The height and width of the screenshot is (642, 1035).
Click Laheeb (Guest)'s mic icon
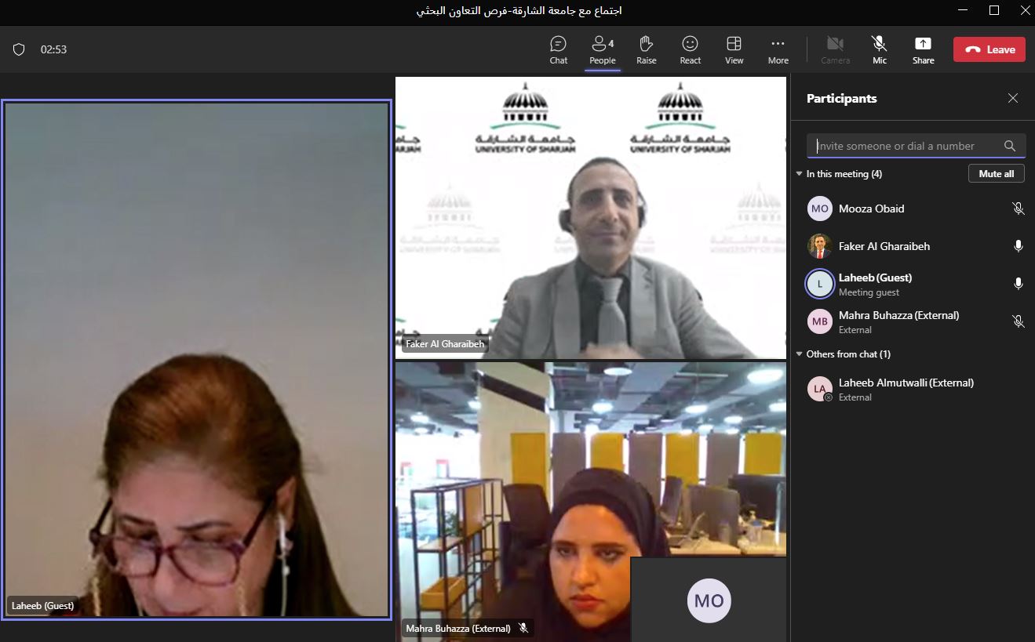(x=1018, y=284)
